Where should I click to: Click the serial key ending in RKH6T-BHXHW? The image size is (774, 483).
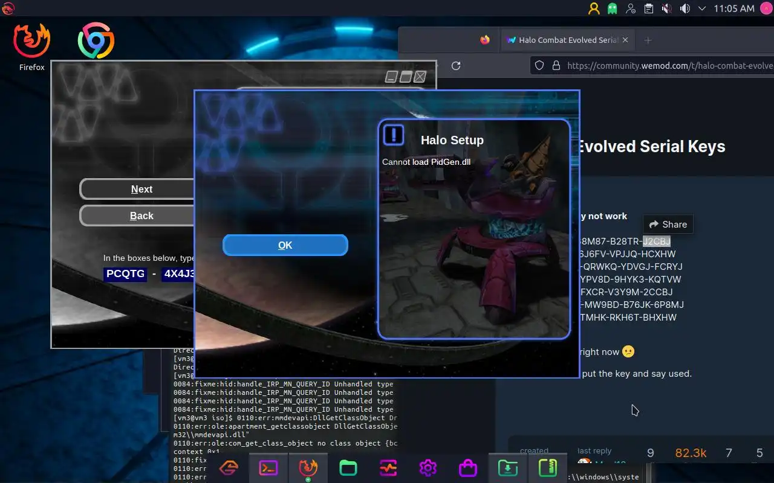(x=628, y=318)
